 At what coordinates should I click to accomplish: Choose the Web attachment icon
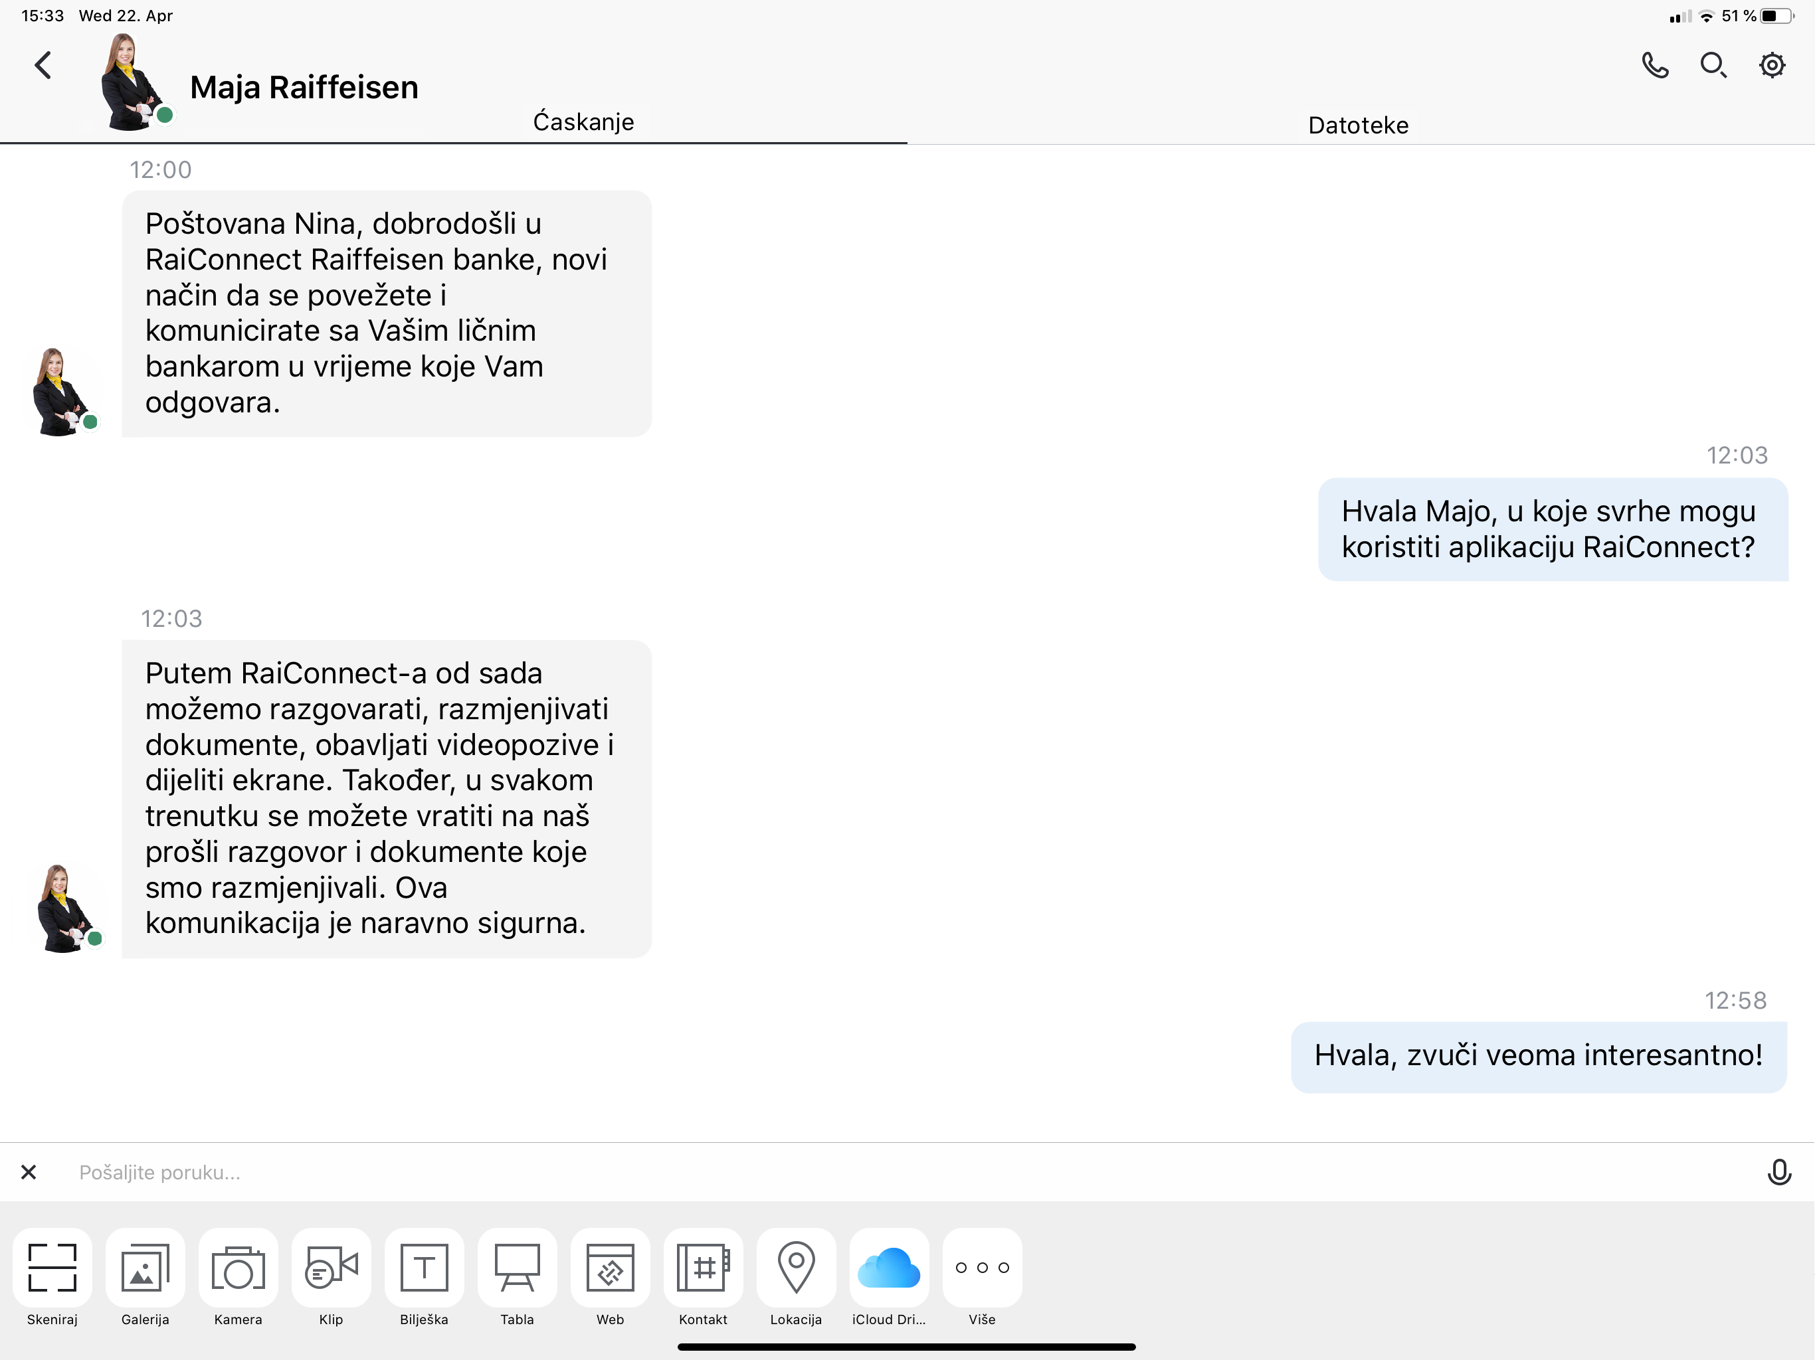click(x=610, y=1267)
